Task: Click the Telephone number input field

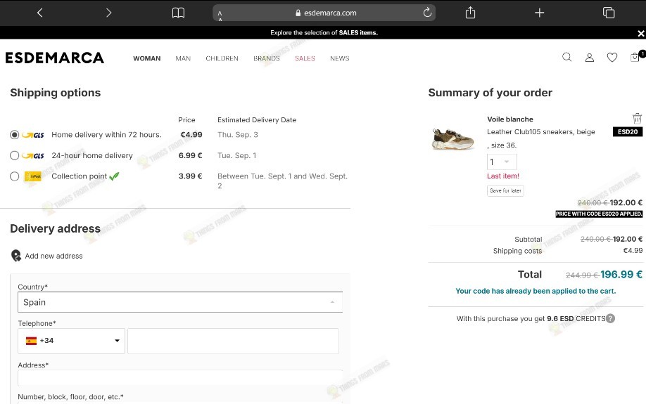Action: pos(233,341)
